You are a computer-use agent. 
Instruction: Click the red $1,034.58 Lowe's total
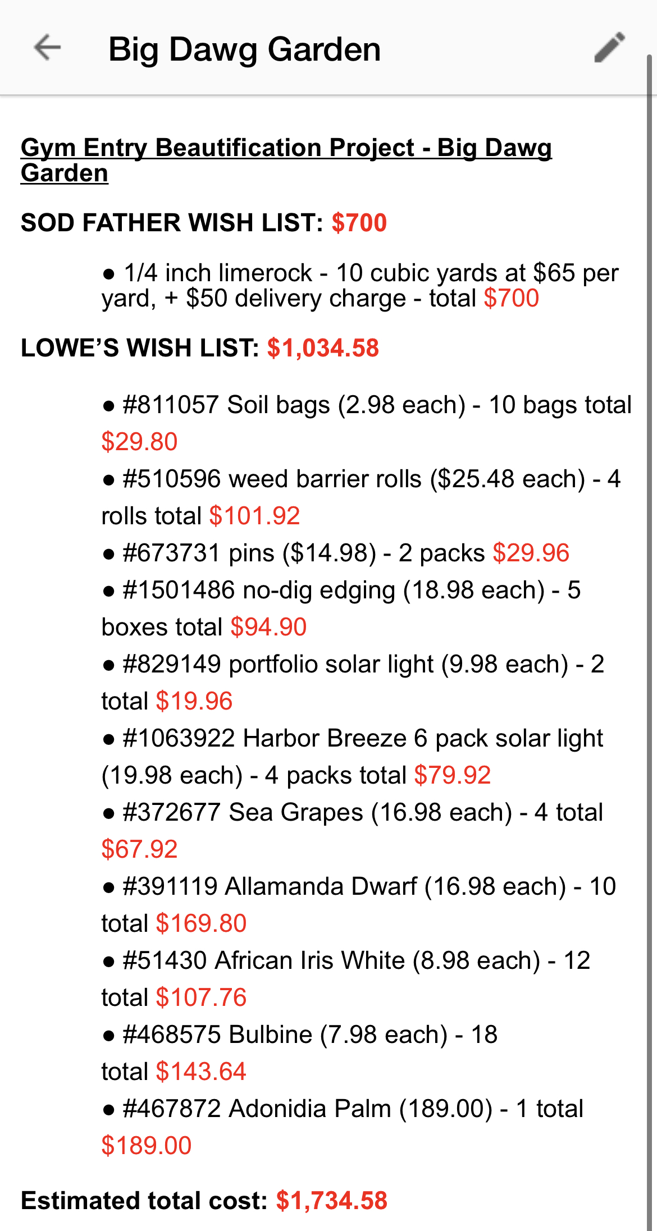(323, 348)
